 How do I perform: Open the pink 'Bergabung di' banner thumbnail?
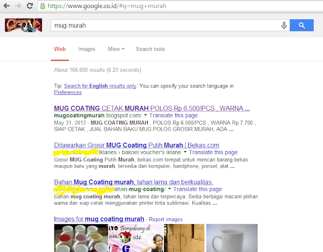pyautogui.click(x=136, y=238)
